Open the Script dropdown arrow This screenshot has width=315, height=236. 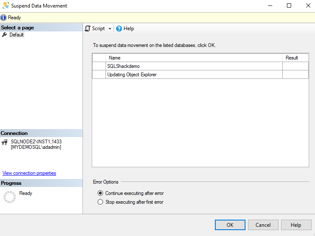[110, 29]
